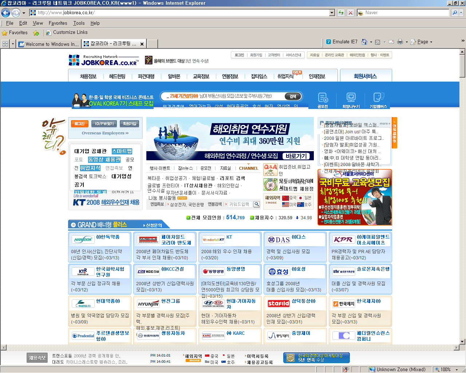Click the Stop loading red X icon
The height and width of the screenshot is (373, 466).
[x=351, y=13]
